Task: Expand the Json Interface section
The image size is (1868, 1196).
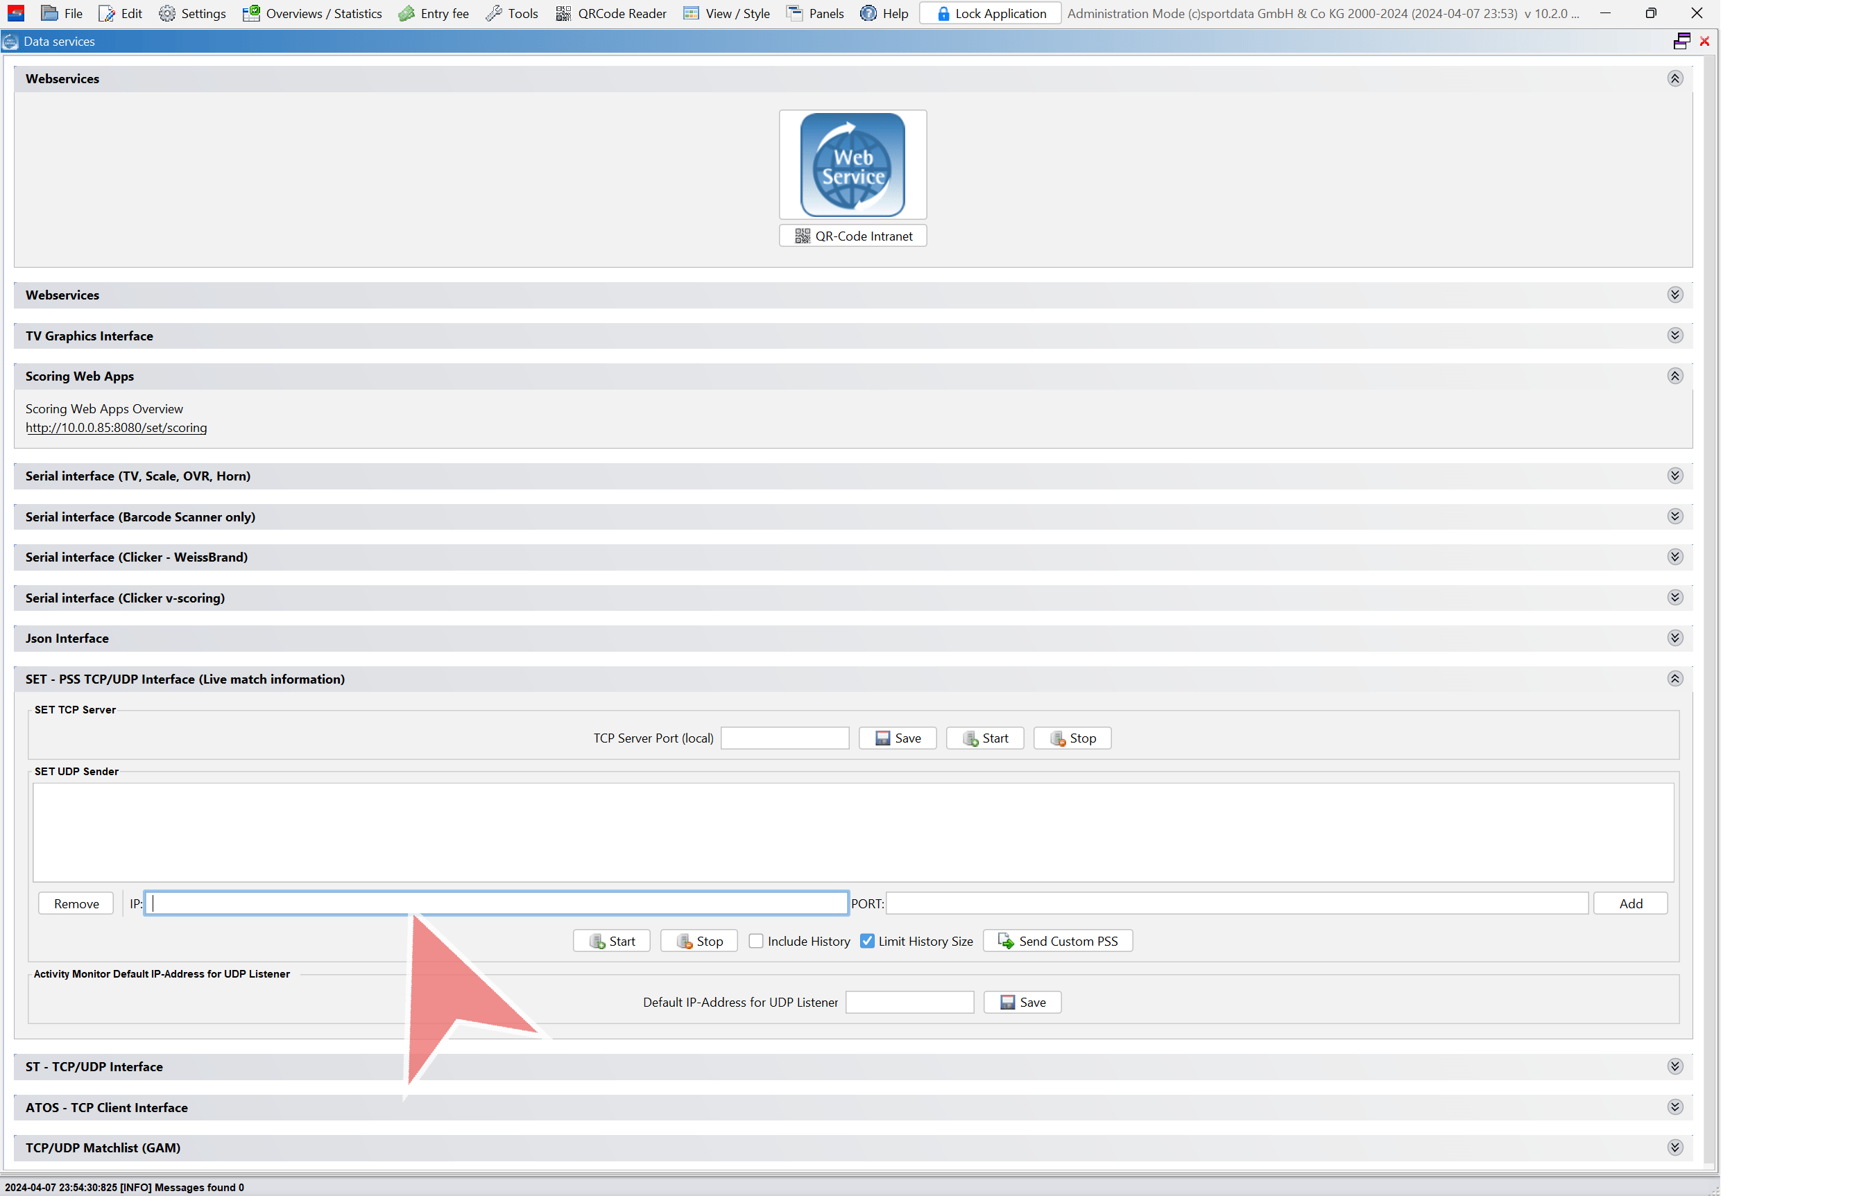Action: [x=1674, y=638]
